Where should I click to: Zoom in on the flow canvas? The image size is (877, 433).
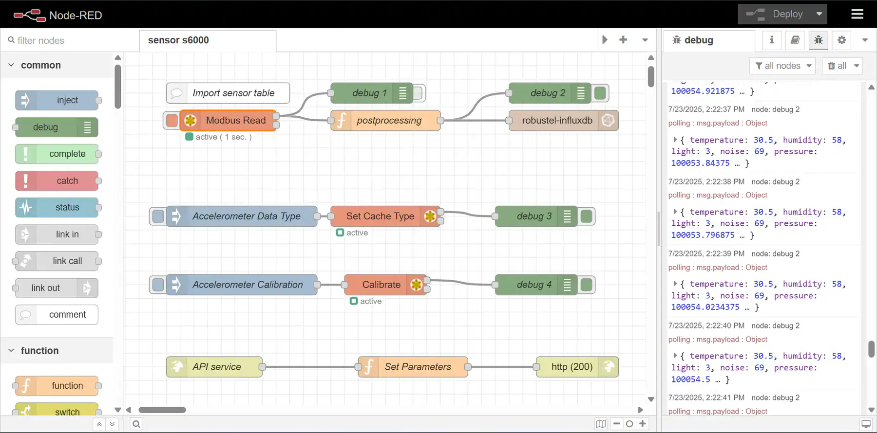pyautogui.click(x=643, y=424)
